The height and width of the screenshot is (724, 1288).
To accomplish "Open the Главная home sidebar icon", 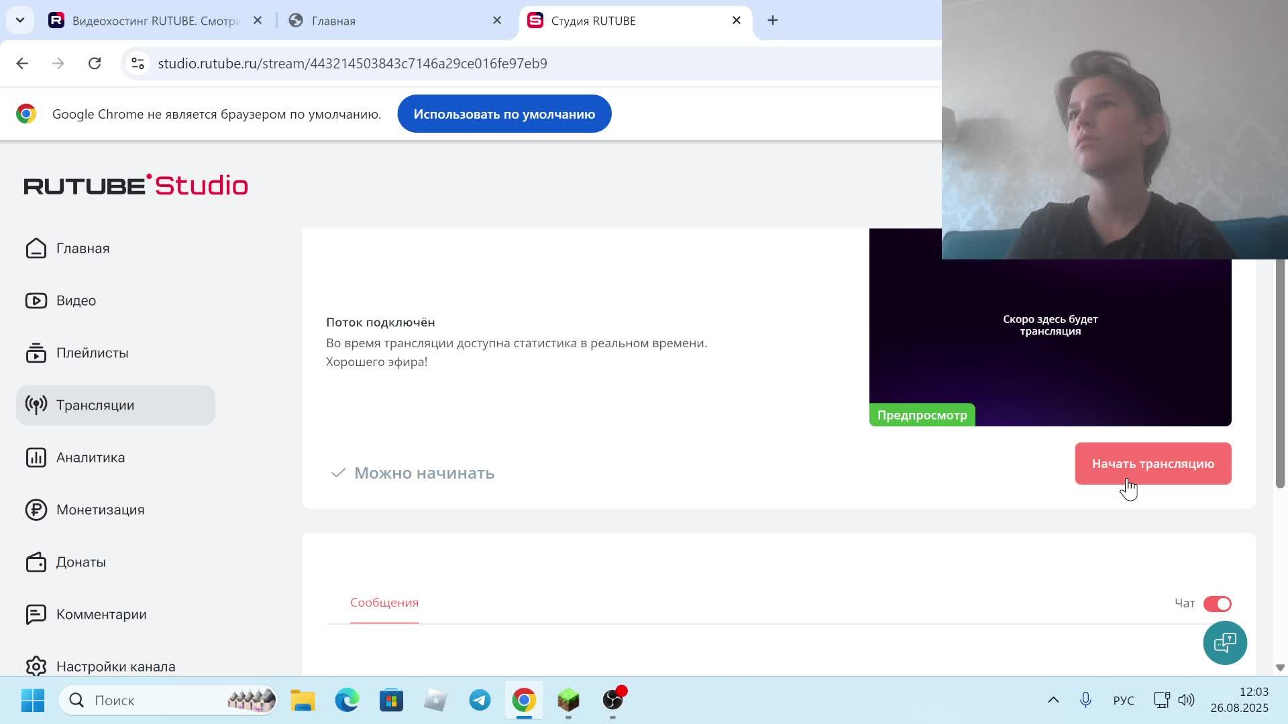I will tap(36, 248).
